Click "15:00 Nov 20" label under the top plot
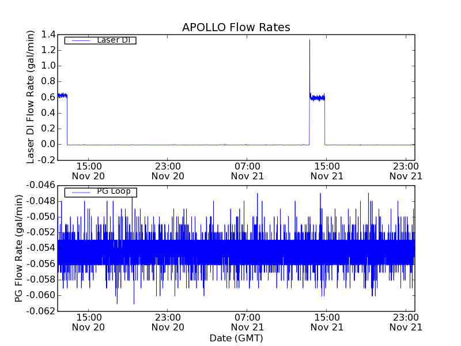 click(x=88, y=171)
